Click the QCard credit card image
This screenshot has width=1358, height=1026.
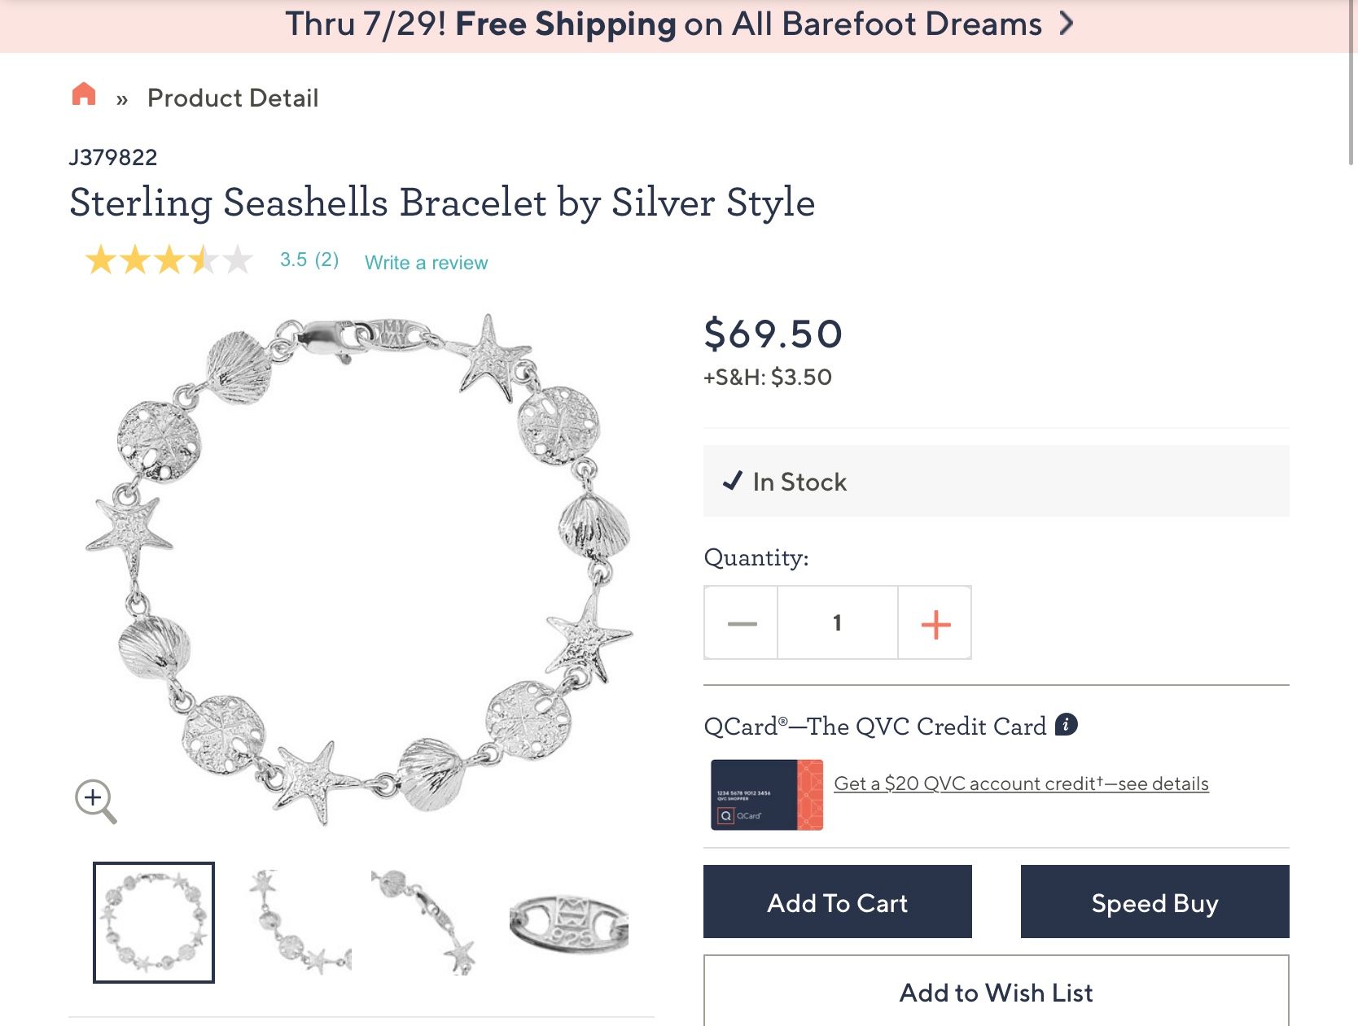pos(766,795)
